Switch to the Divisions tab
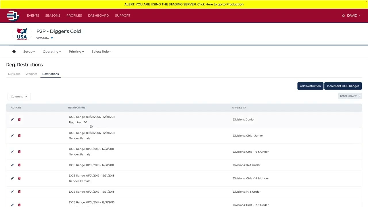 tap(14, 74)
